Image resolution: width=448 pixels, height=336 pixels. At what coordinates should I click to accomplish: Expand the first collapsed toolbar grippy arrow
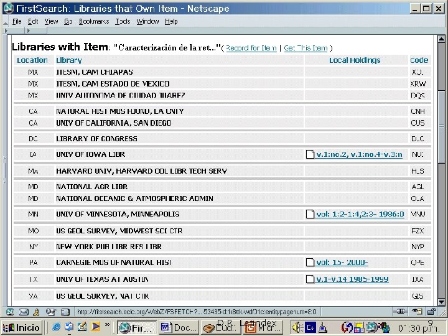pyautogui.click(x=6, y=30)
